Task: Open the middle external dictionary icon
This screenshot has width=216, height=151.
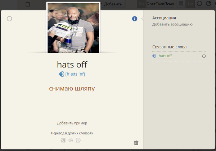Action: click(71, 140)
